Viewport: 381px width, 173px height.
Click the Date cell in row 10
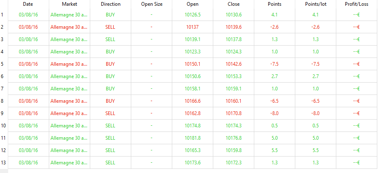[x=28, y=126]
